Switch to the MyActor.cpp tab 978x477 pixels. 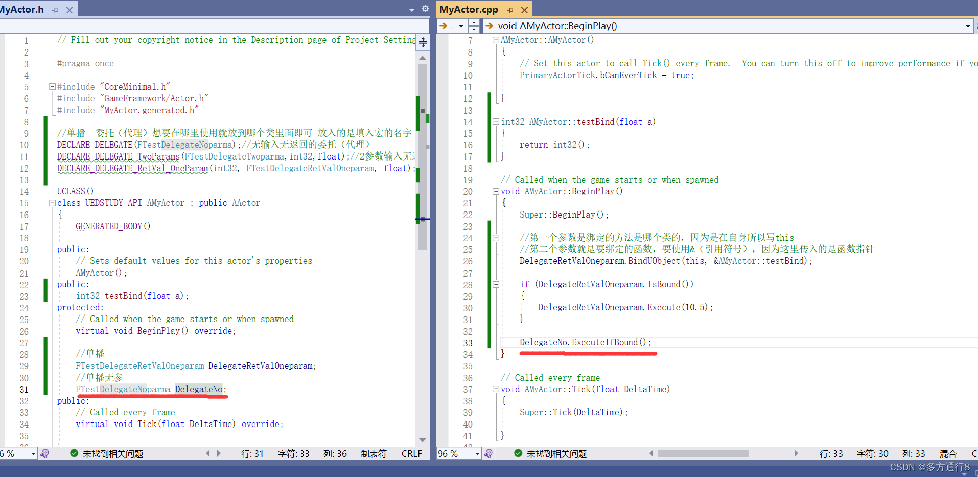pyautogui.click(x=469, y=9)
